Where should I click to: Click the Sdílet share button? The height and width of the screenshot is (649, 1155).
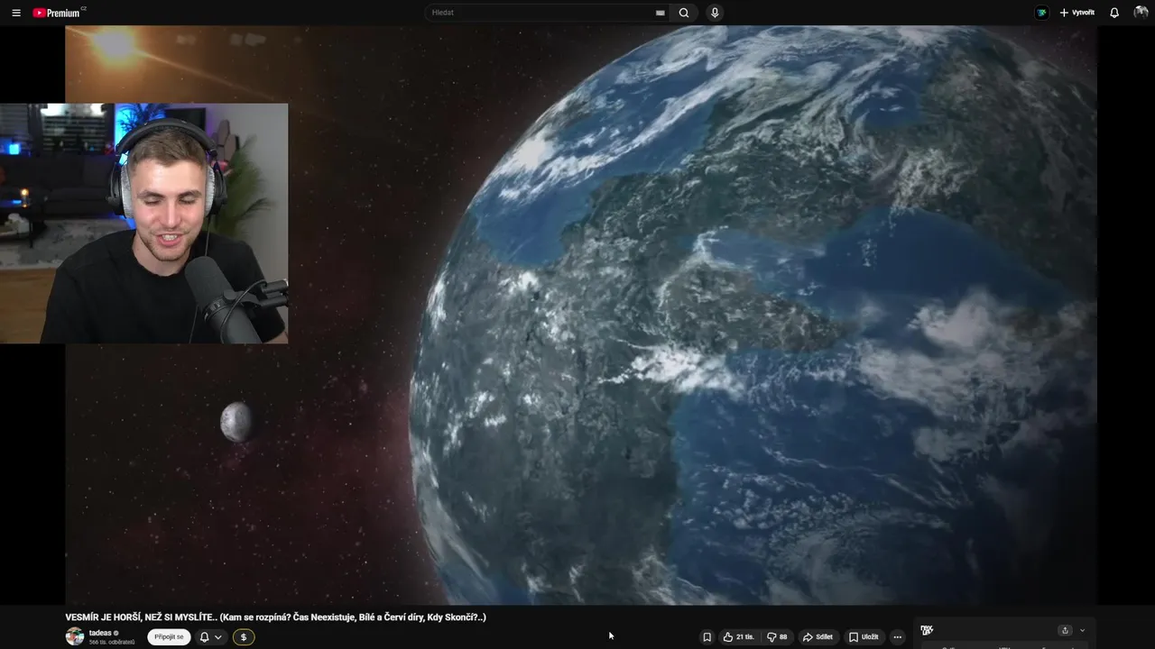pos(818,636)
